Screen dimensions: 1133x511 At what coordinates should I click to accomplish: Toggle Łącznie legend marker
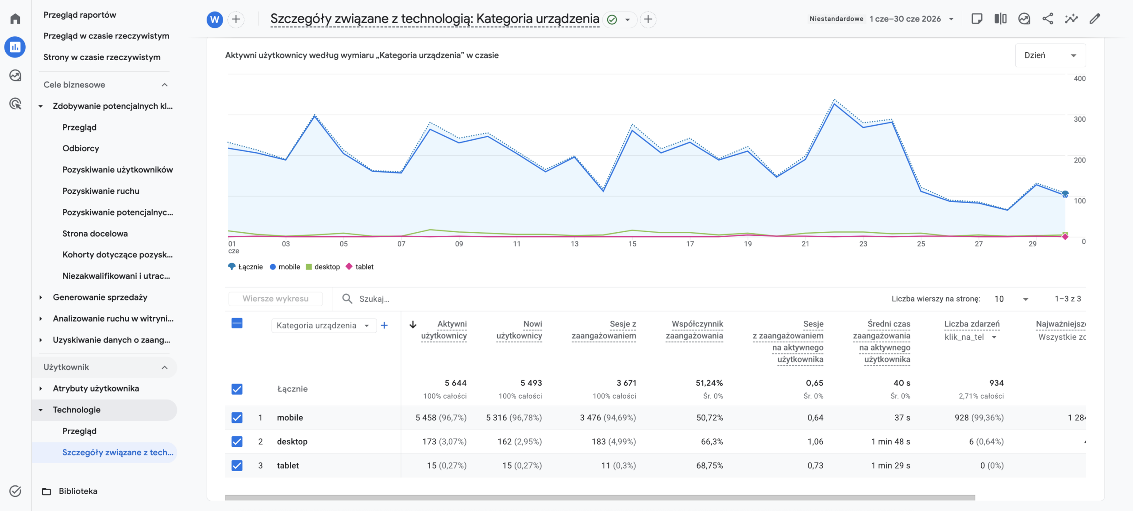pyautogui.click(x=231, y=267)
